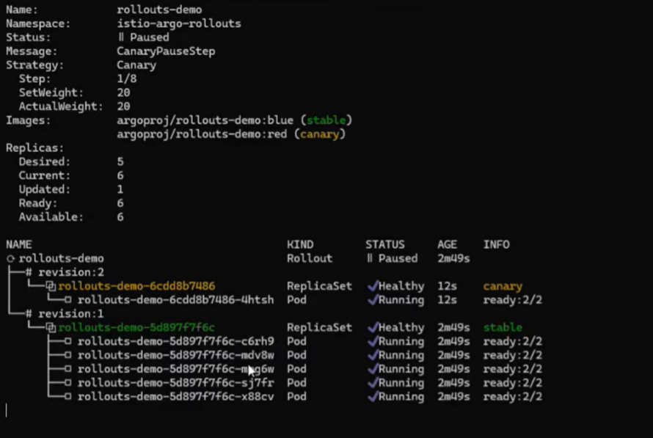The image size is (653, 438).
Task: Click the pod icon beside rollouts-demo-6cdd8b7486-4htsh
Action: [68, 300]
